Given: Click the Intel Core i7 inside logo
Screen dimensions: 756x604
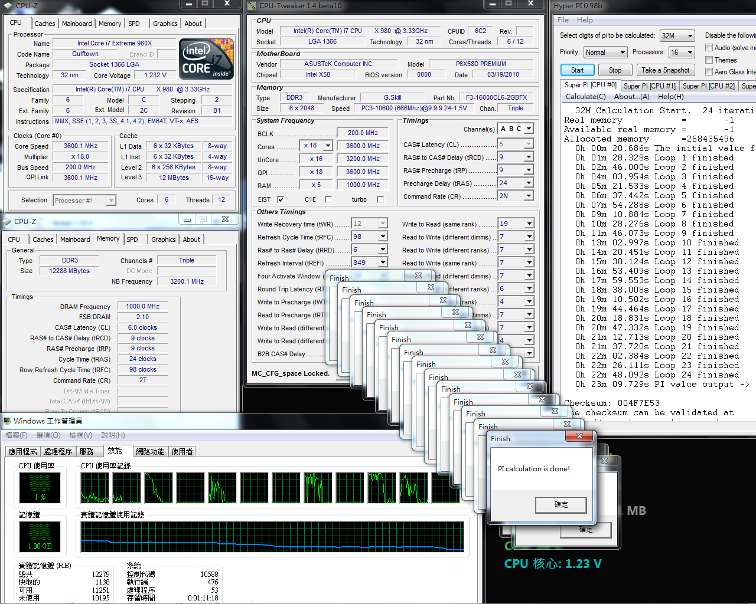Looking at the screenshot, I should [206, 59].
